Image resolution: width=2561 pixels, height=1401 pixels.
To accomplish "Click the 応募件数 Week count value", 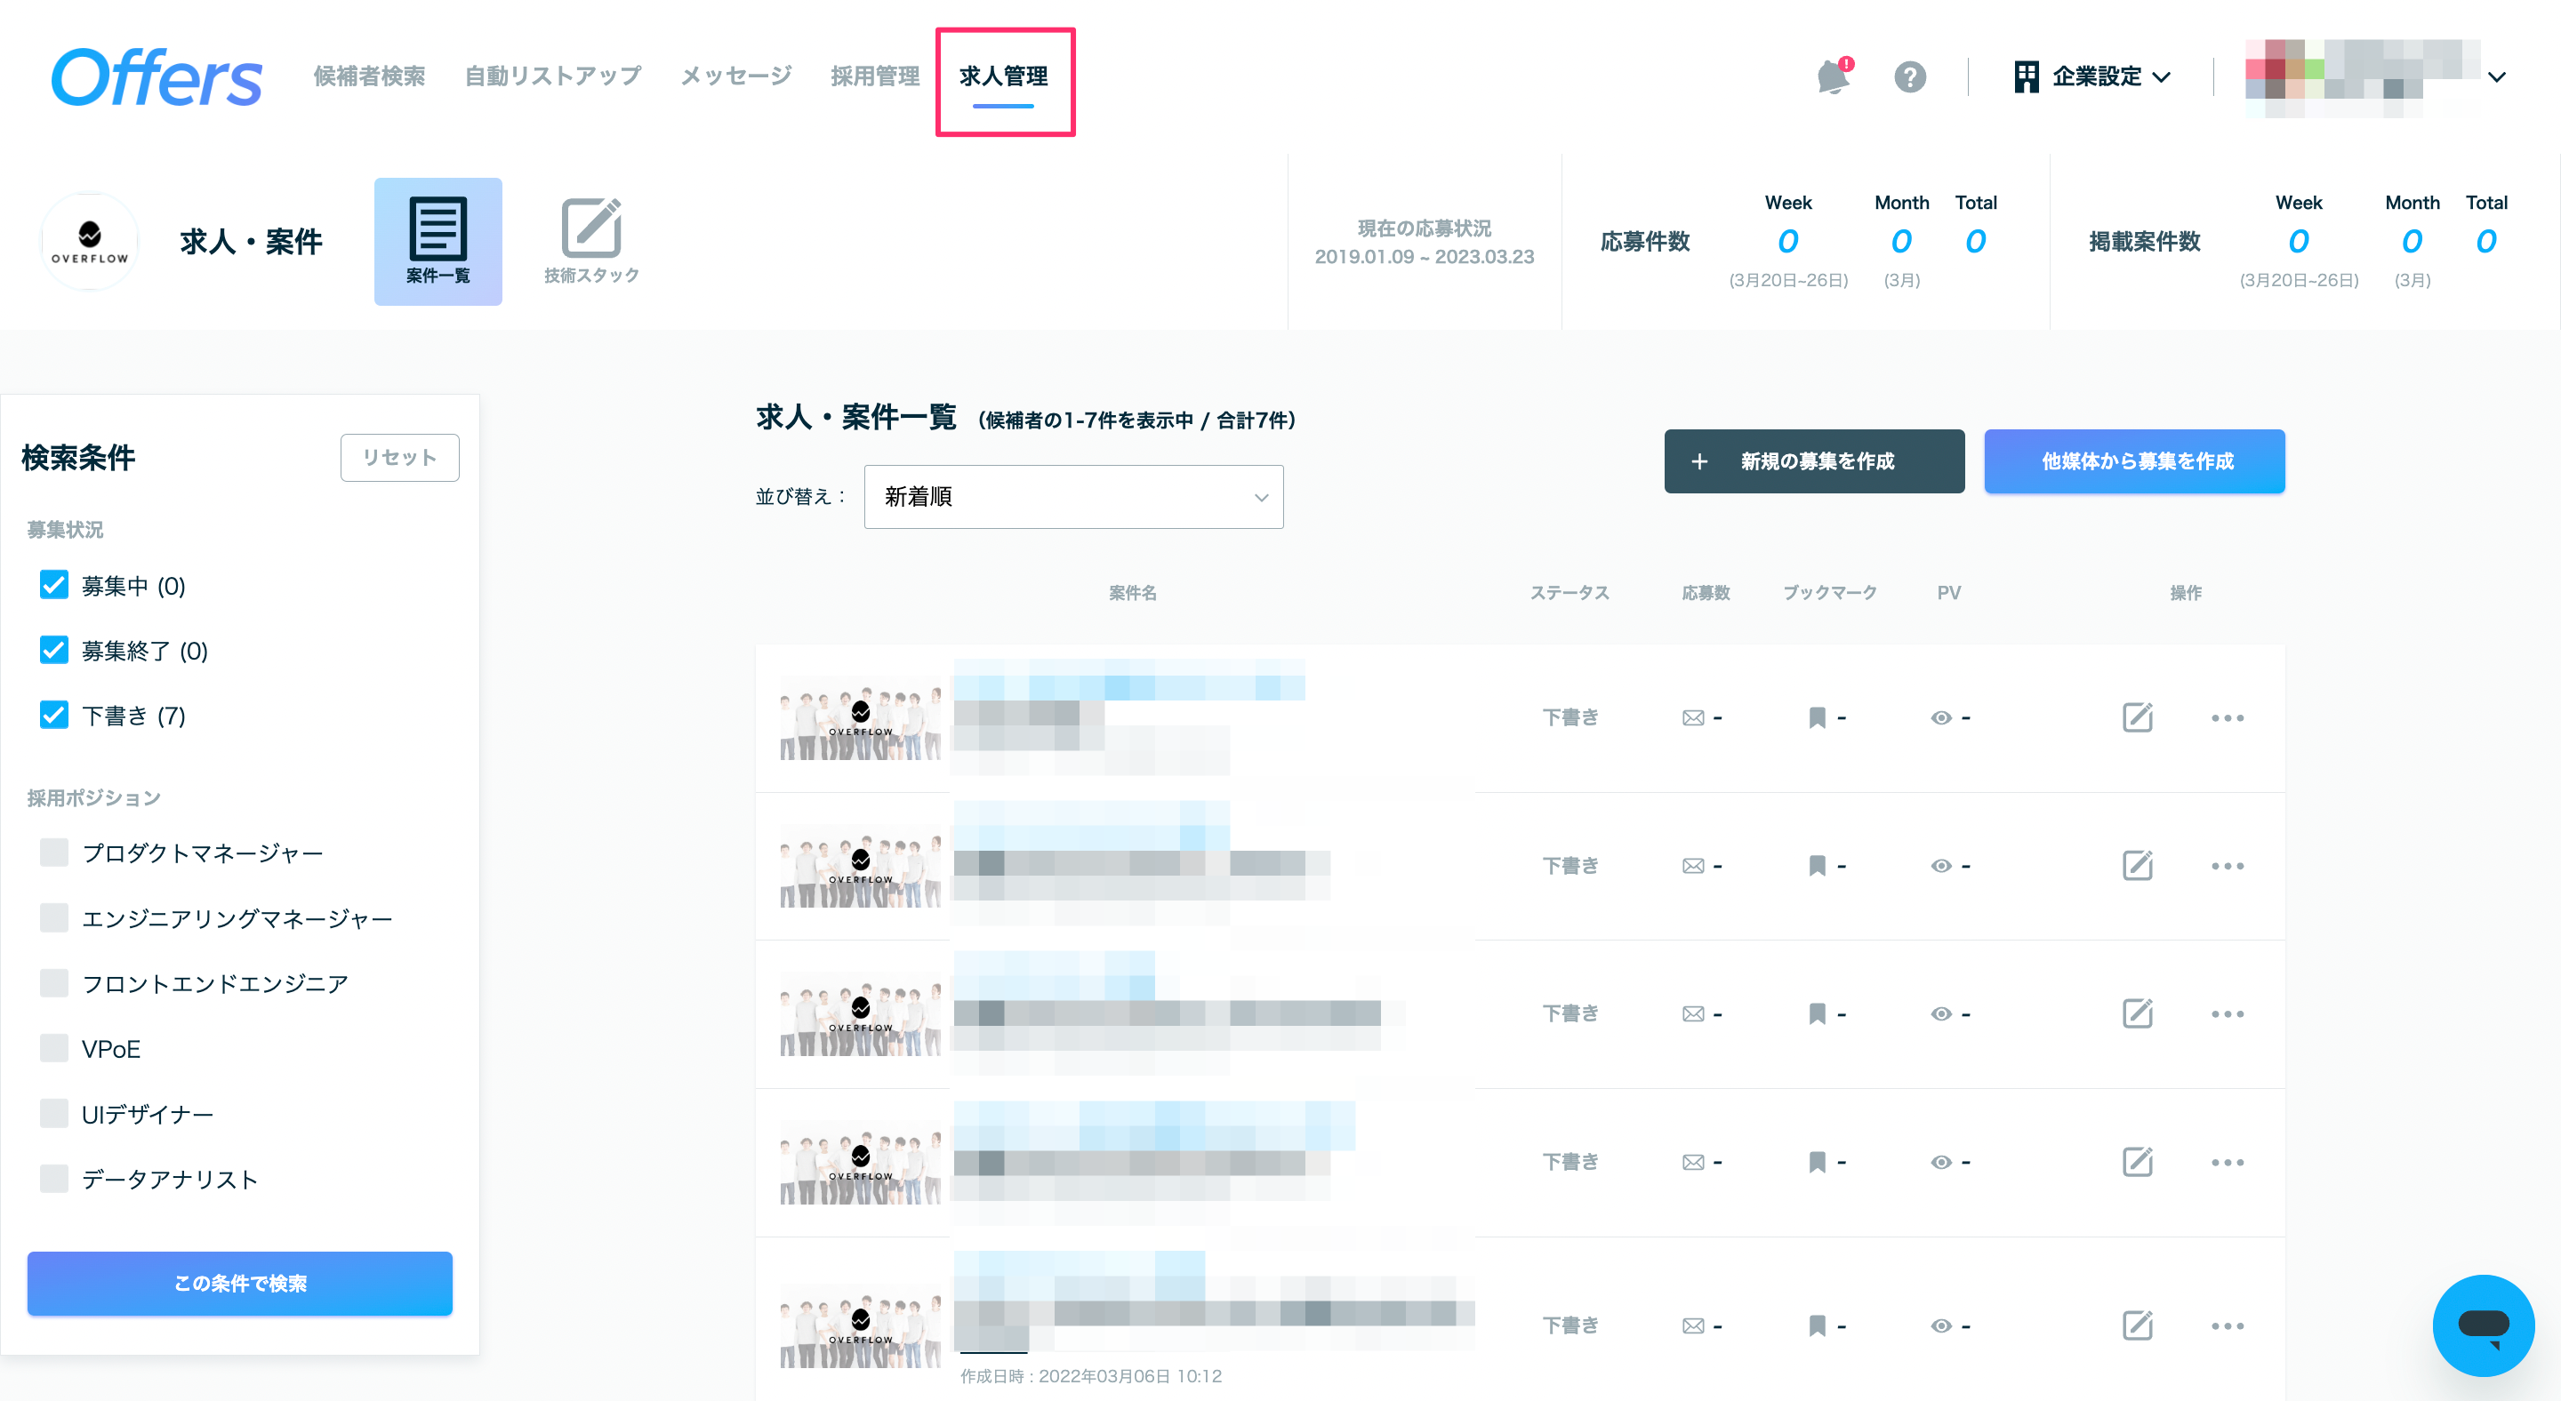I will click(1787, 240).
